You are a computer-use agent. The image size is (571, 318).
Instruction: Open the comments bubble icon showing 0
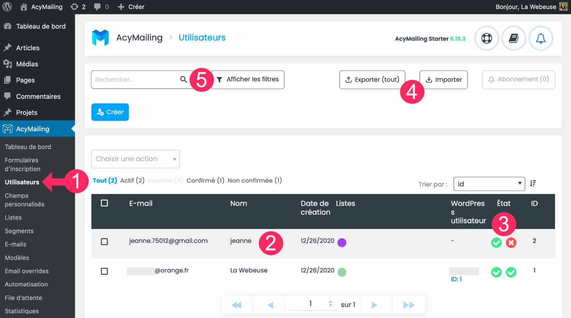click(101, 7)
